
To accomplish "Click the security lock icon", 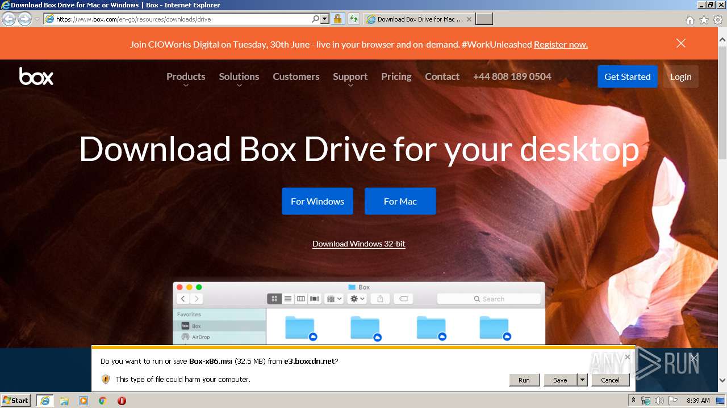I will click(337, 19).
